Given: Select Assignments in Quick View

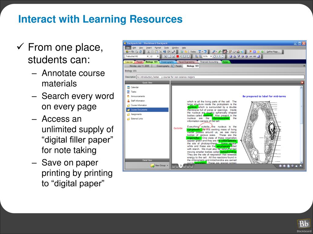Looking at the screenshot, I should 136,114.
